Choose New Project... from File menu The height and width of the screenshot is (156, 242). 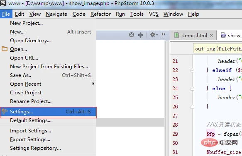coord(48,23)
